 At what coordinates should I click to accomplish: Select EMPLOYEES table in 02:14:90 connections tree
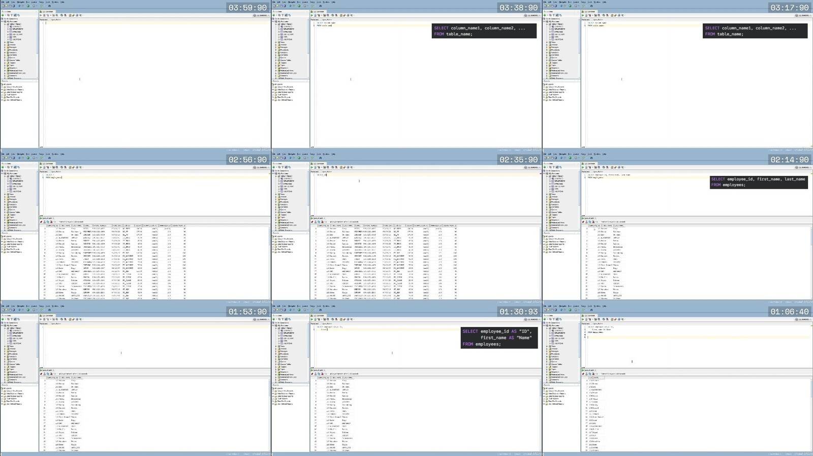point(559,184)
